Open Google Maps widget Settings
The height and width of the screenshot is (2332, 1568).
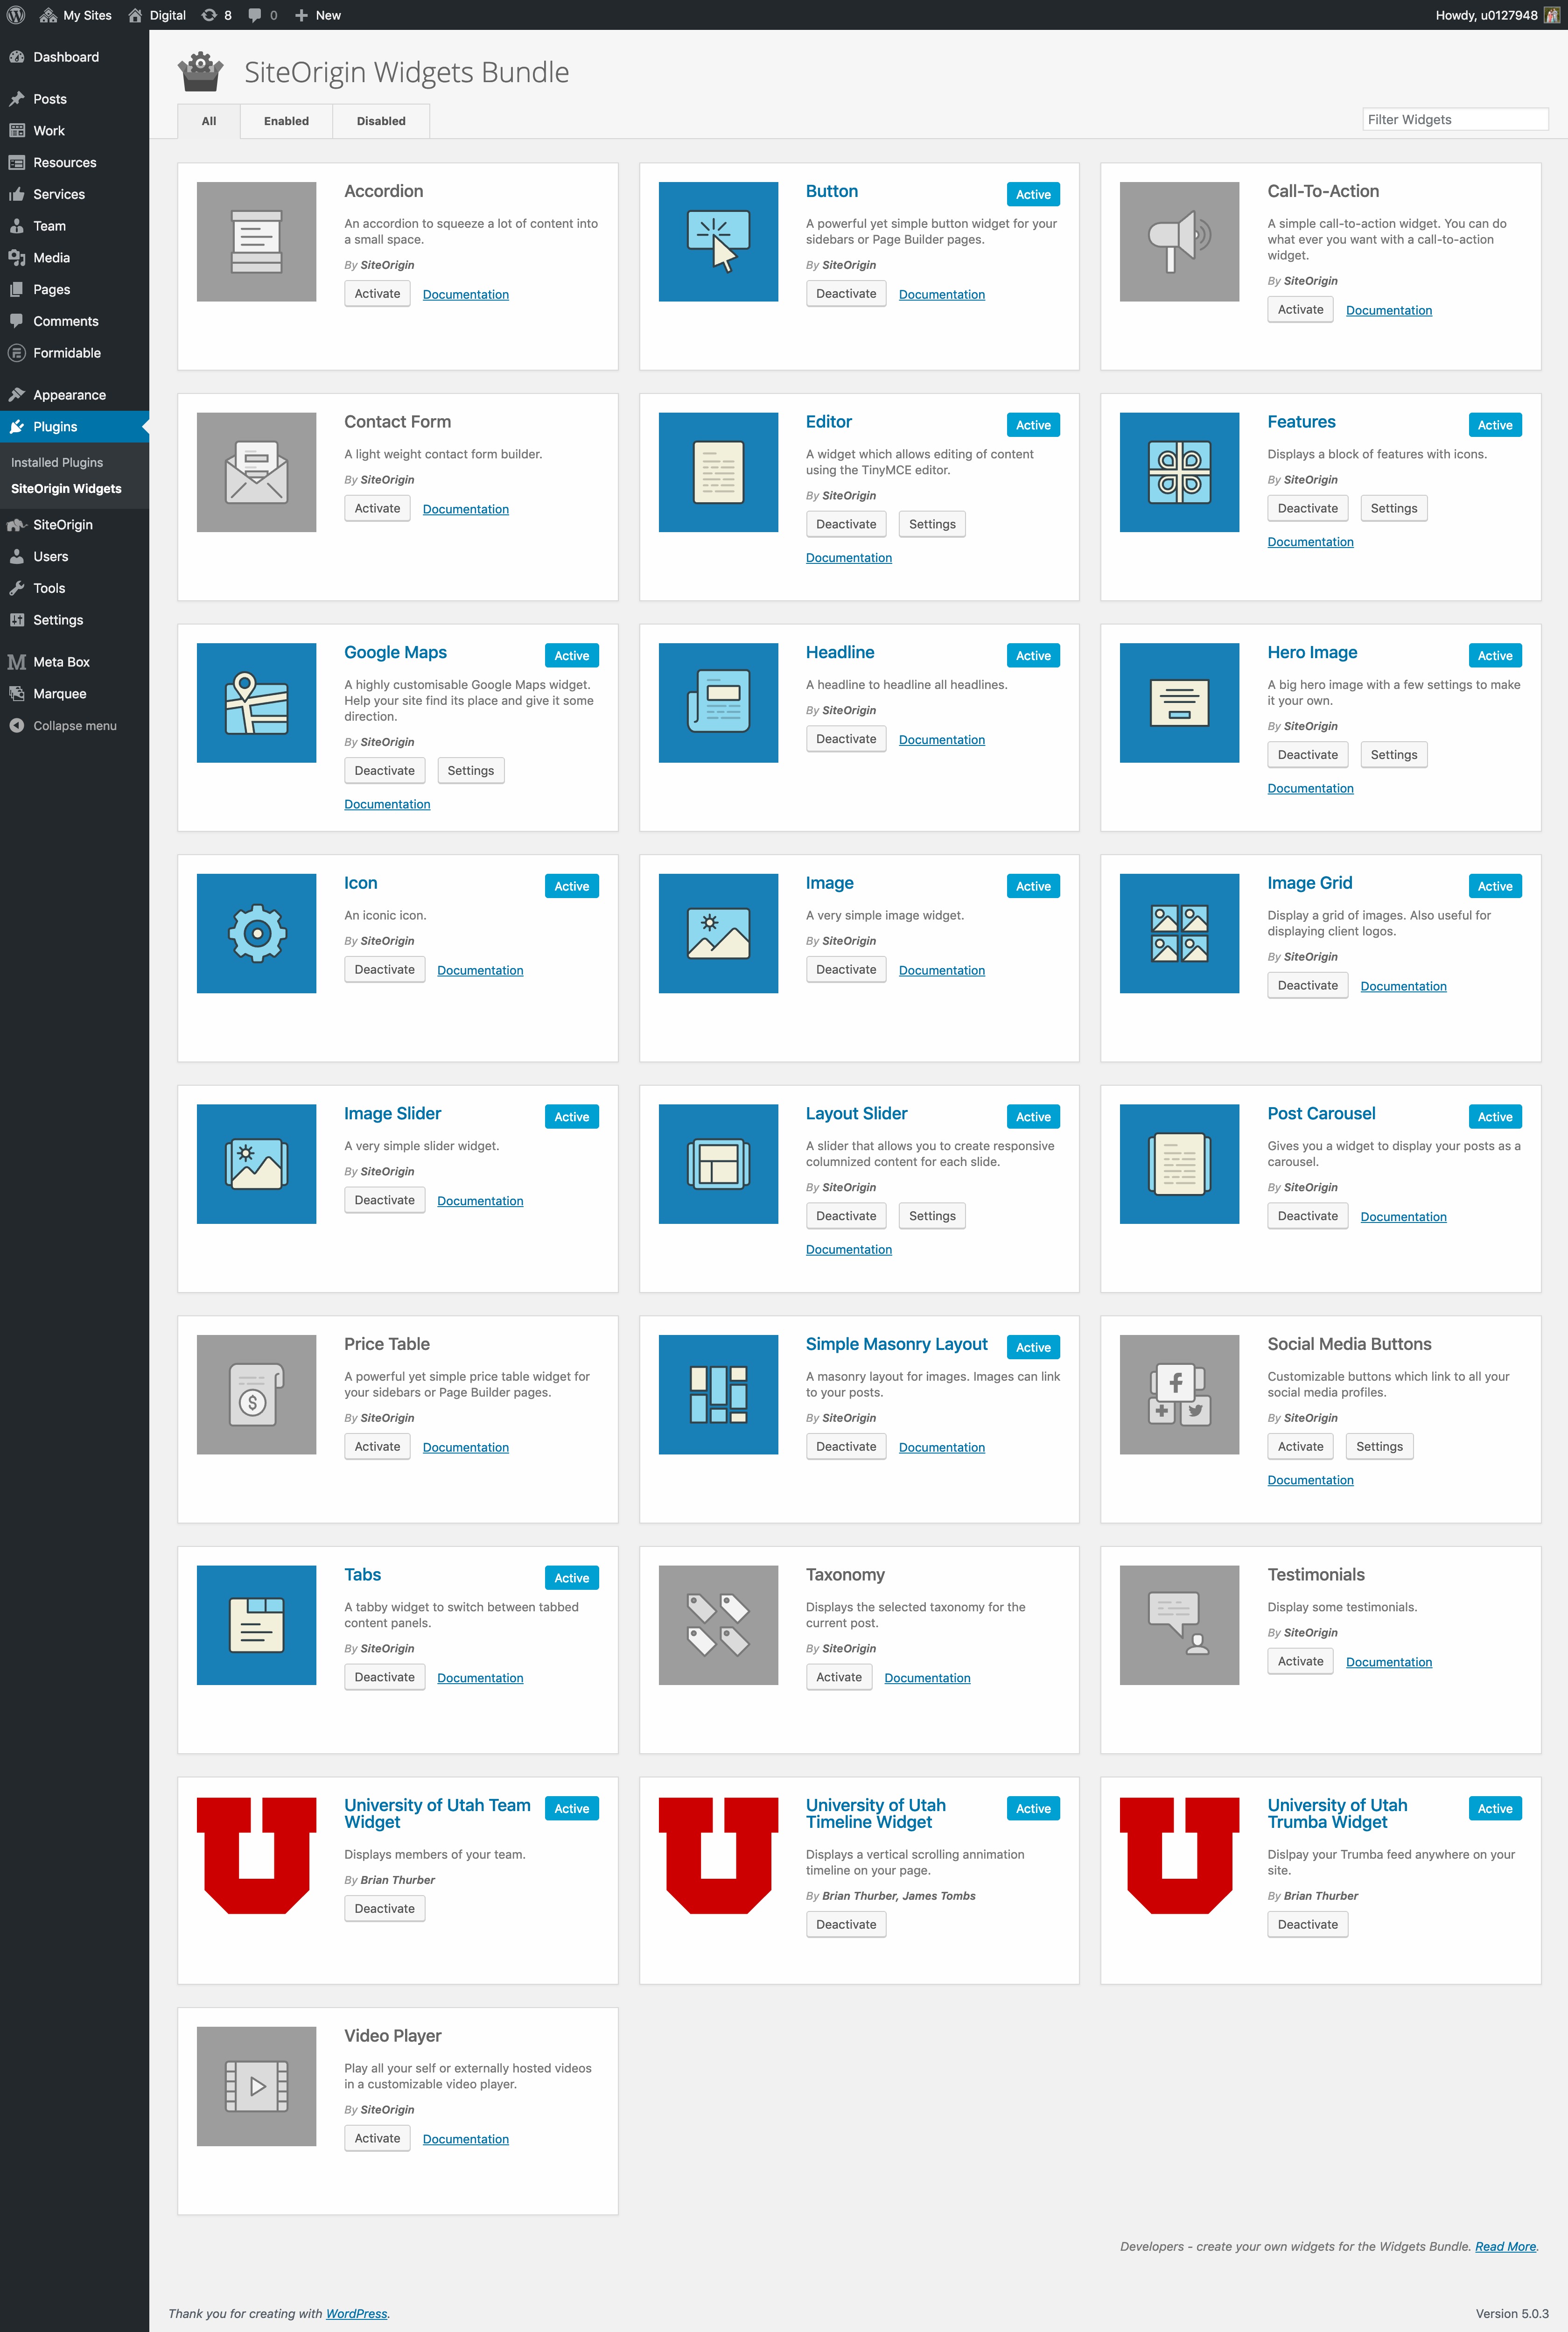471,771
